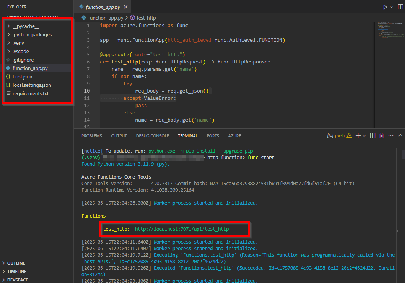Image resolution: width=405 pixels, height=283 pixels.
Task: Maximize panel size chevron up
Action: 400,135
